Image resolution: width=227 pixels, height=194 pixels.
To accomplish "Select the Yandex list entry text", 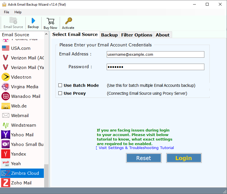I will (x=18, y=154).
